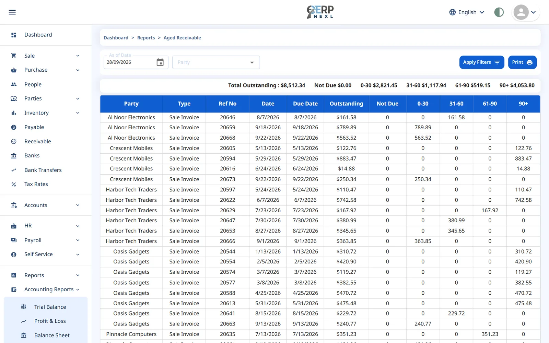Click the Payable dollar coin icon

click(x=14, y=127)
